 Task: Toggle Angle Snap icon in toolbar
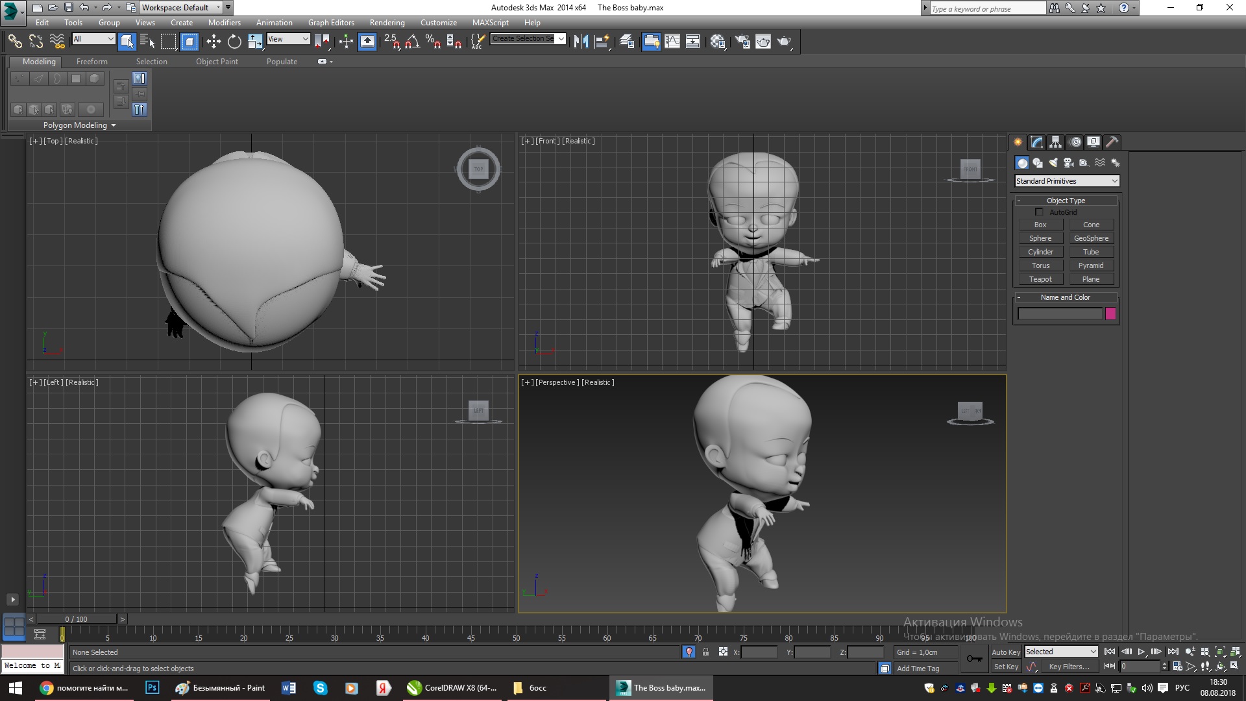(x=412, y=42)
